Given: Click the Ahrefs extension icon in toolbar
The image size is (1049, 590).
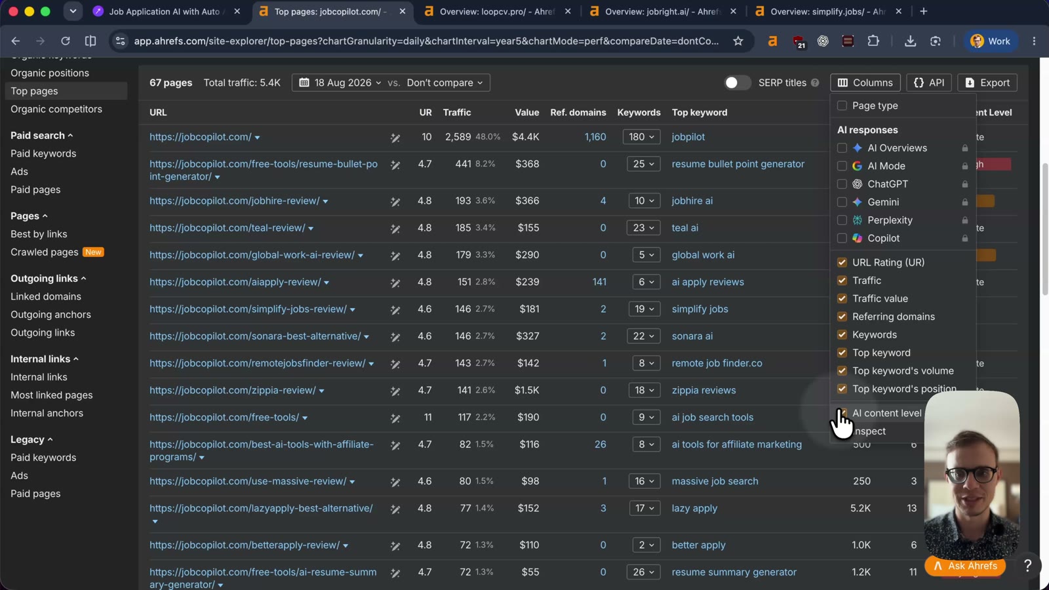Looking at the screenshot, I should (x=772, y=41).
